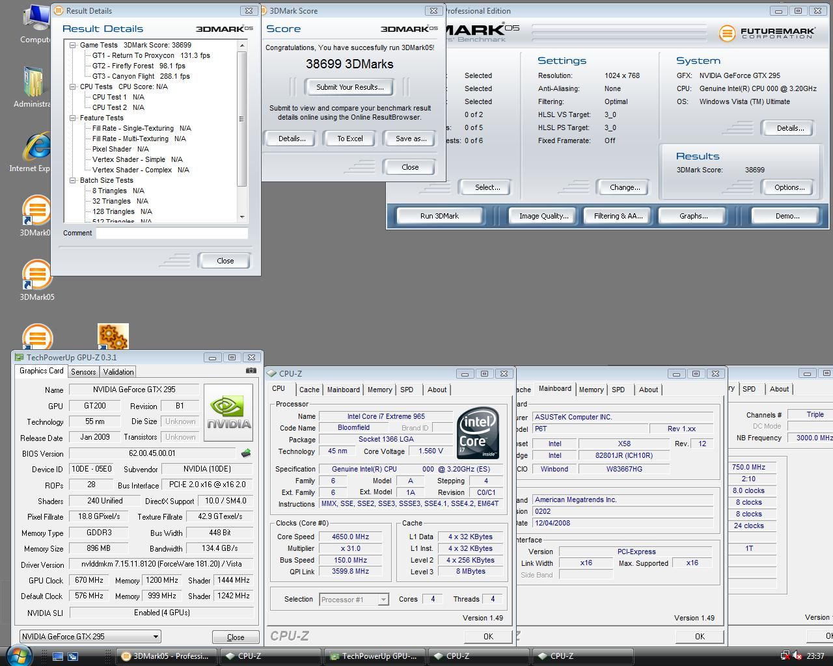
Task: Click the Memory tab in Mainboard CPU-Z window
Action: click(591, 390)
